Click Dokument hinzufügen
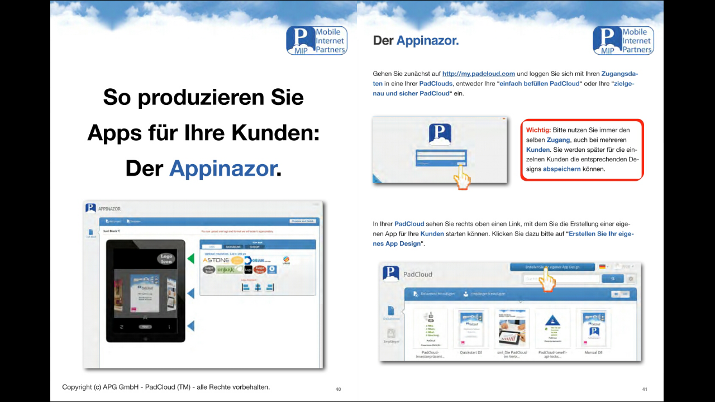This screenshot has width=715, height=402. click(433, 294)
